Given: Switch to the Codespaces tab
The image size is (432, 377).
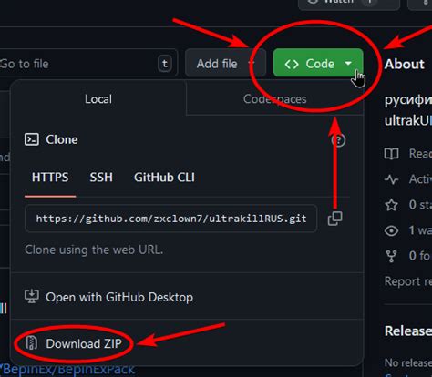Looking at the screenshot, I should 274,99.
